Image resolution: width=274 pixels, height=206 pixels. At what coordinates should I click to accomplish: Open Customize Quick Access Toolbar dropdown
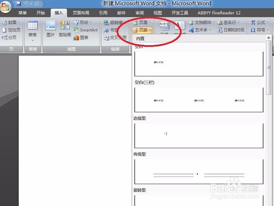47,3
